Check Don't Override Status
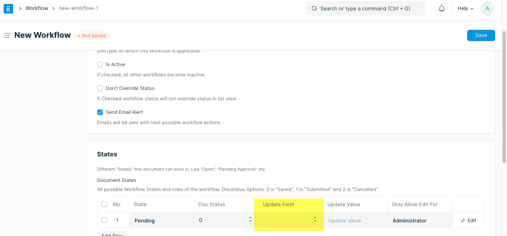 tap(100, 88)
